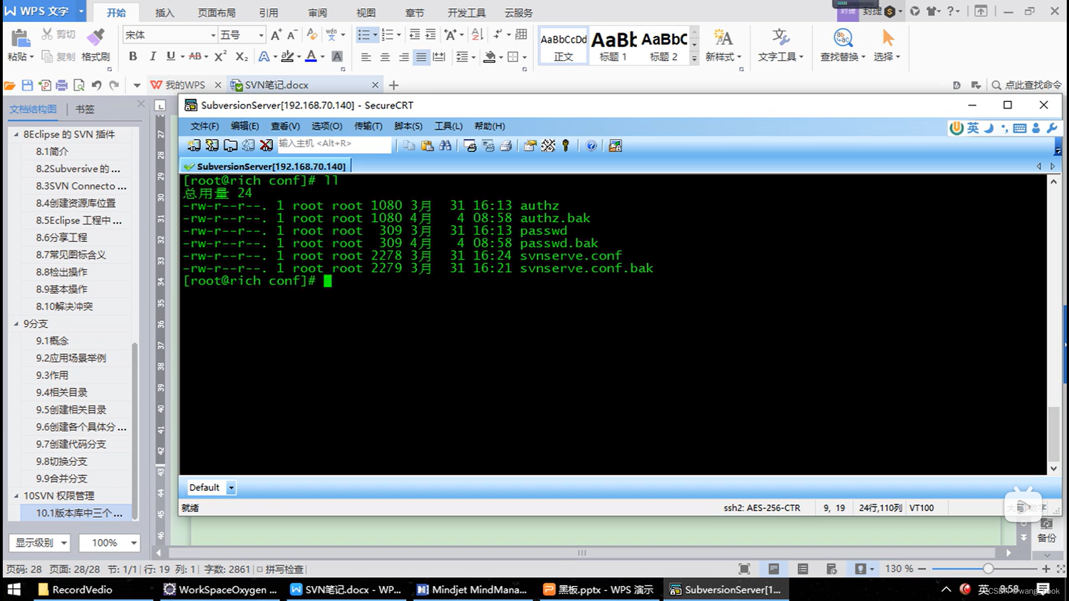Click the 正文 style button

[x=563, y=46]
